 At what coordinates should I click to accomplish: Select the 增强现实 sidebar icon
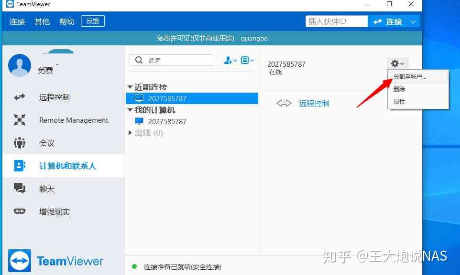[19, 212]
